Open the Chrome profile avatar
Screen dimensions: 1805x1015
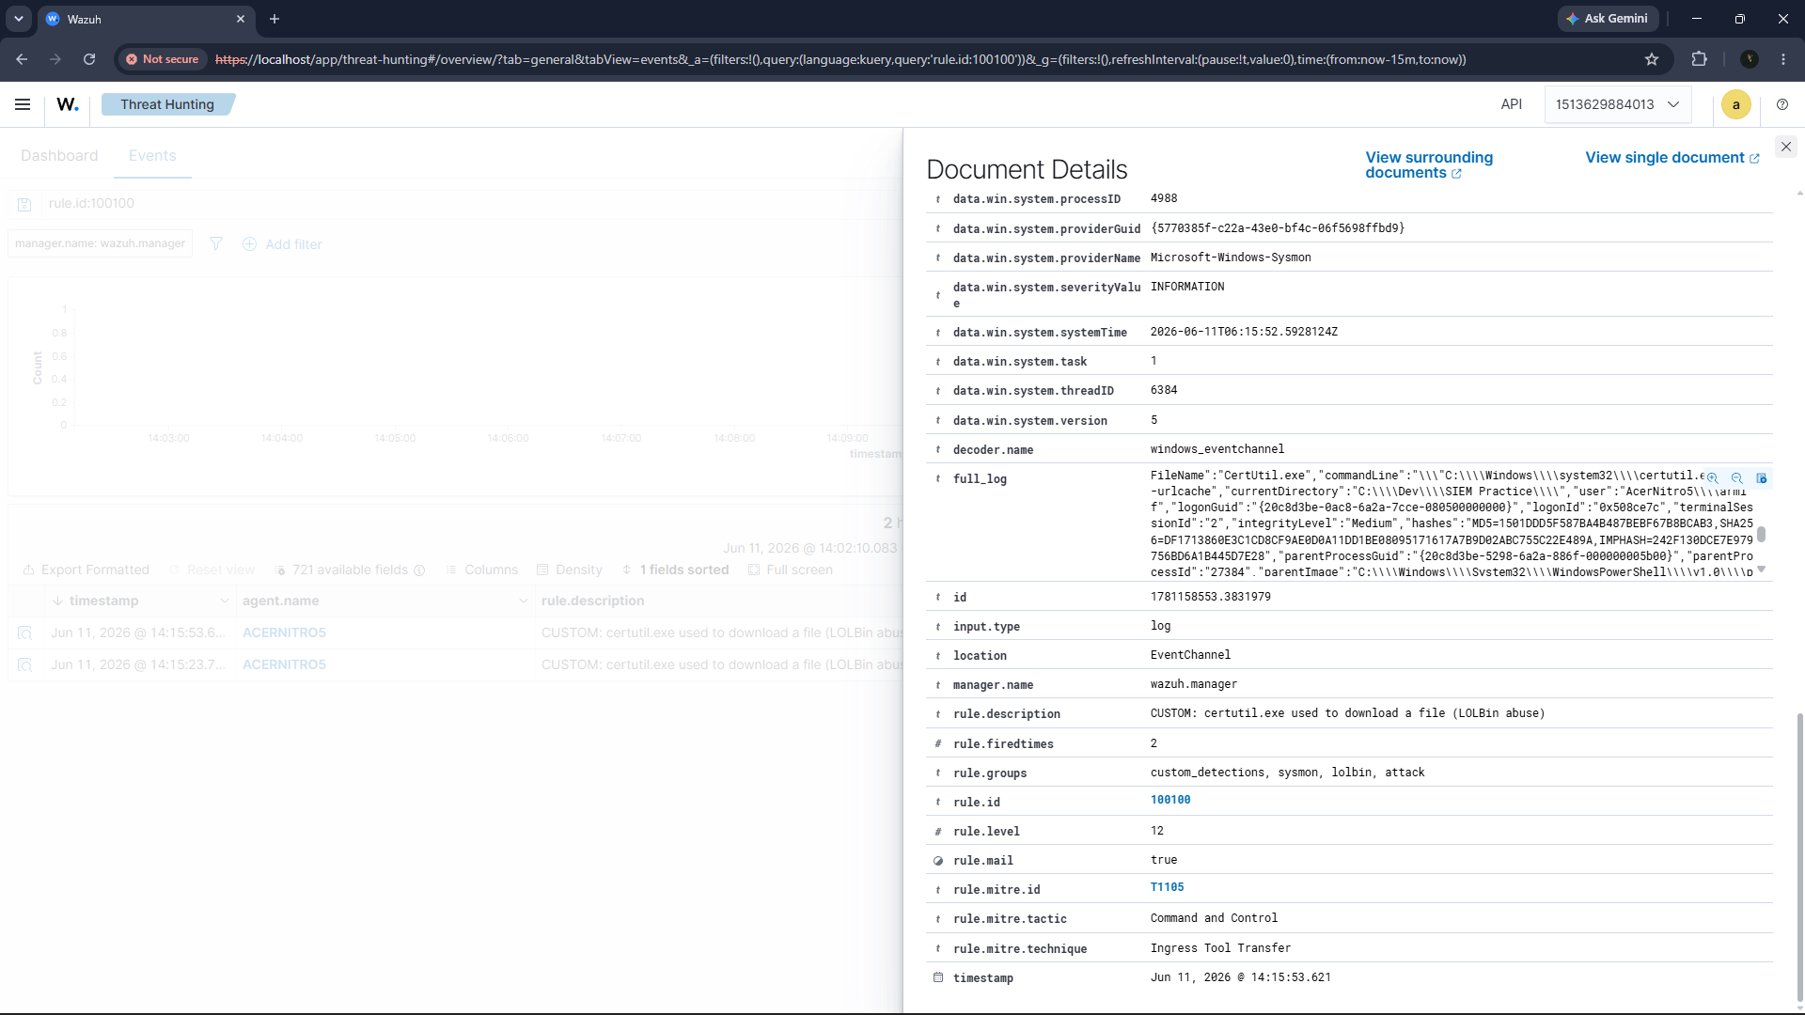(x=1750, y=59)
